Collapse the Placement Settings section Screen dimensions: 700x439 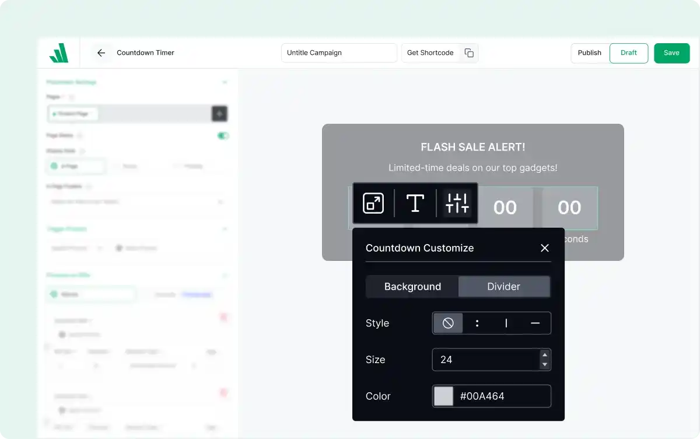225,82
